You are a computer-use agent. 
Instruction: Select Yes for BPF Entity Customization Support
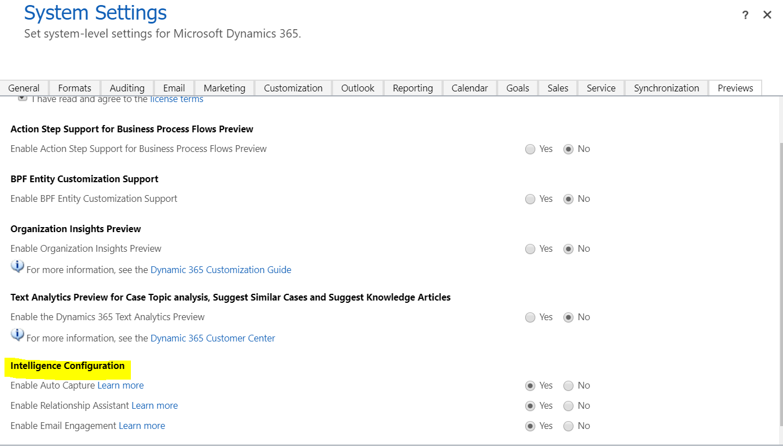(530, 199)
